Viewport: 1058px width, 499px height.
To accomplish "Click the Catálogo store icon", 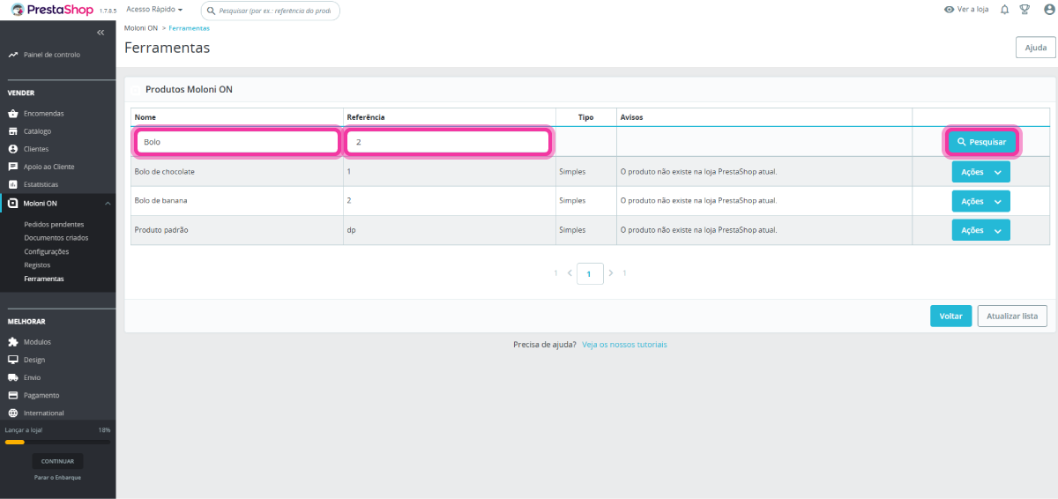I will 13,131.
